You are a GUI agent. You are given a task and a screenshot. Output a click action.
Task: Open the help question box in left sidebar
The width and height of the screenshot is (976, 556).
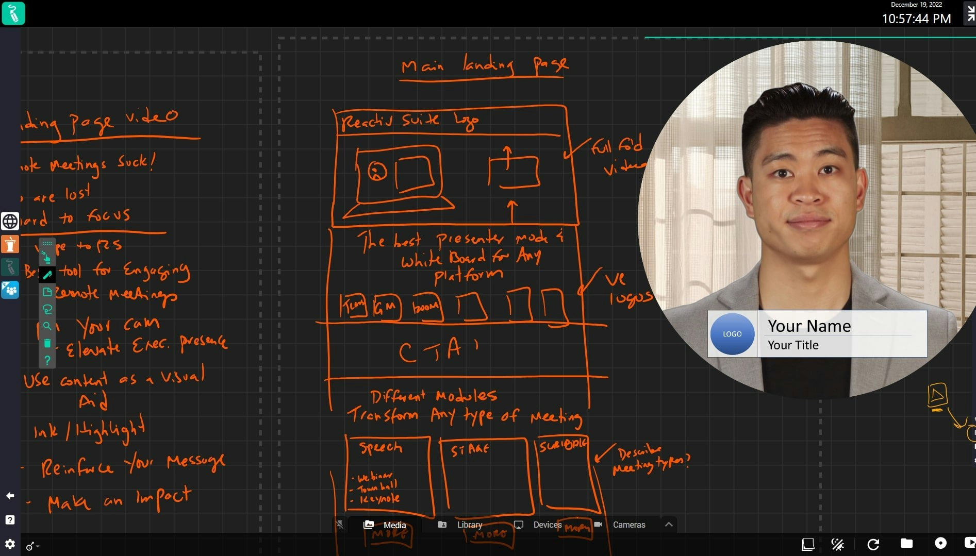point(10,520)
